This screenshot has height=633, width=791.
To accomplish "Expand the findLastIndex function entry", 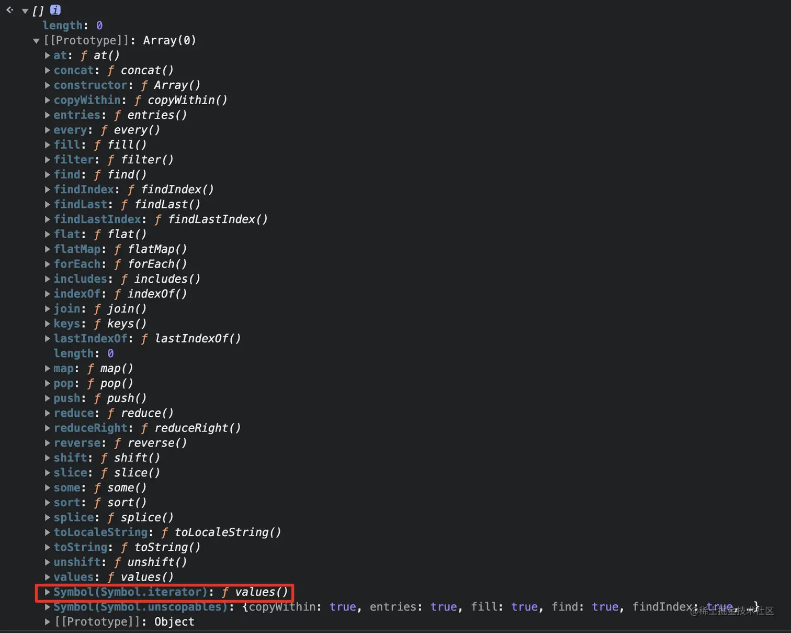I will 48,219.
